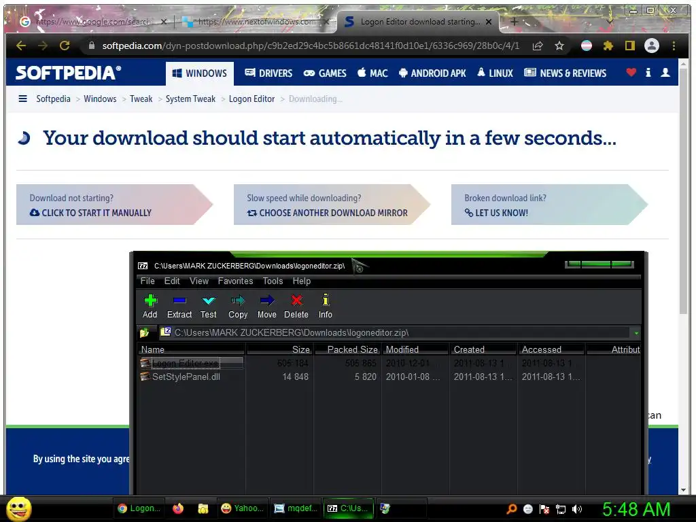Select SetStylePanel.dll in the file list
Image resolution: width=696 pixels, height=522 pixels.
coord(186,377)
